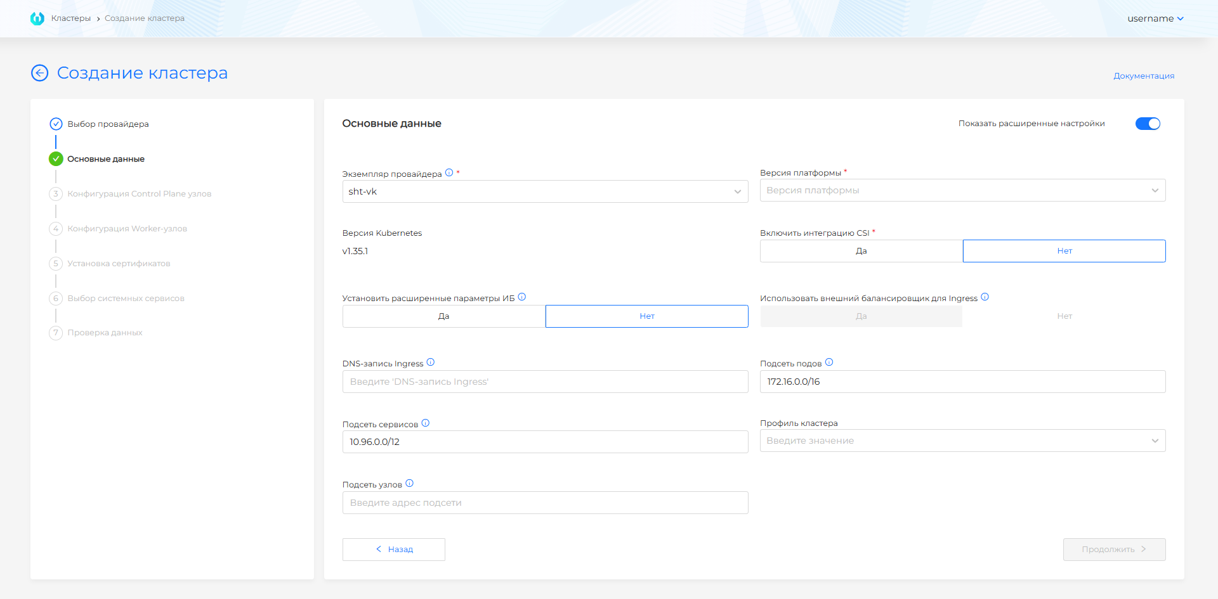This screenshot has width=1218, height=599.
Task: Click the Подсеть подов input field
Action: (963, 382)
